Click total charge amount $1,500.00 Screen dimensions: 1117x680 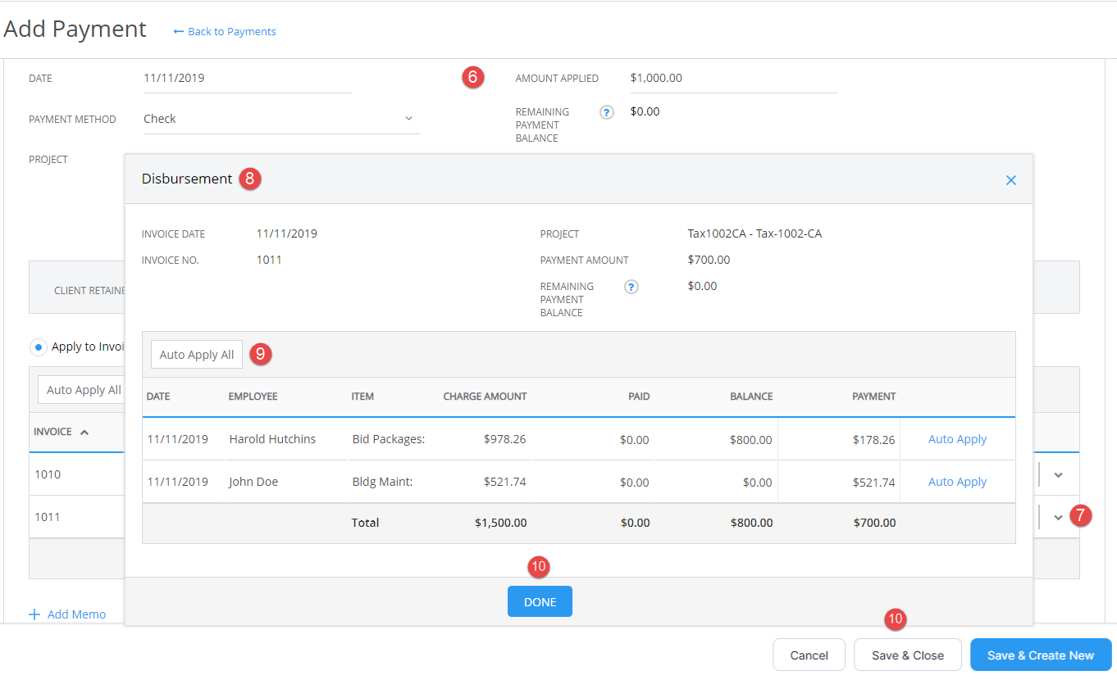pos(501,523)
